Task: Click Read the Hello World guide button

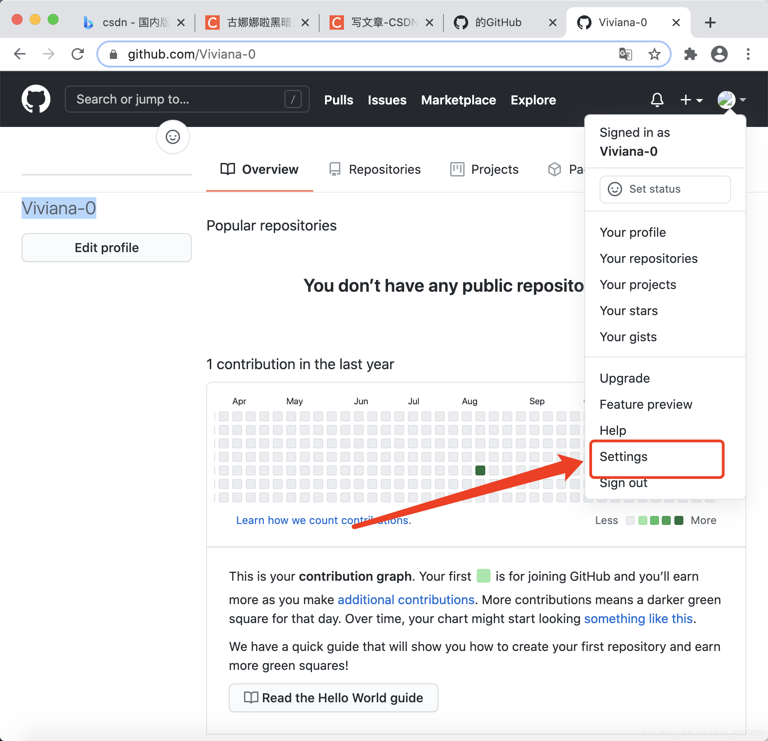Action: 334,698
